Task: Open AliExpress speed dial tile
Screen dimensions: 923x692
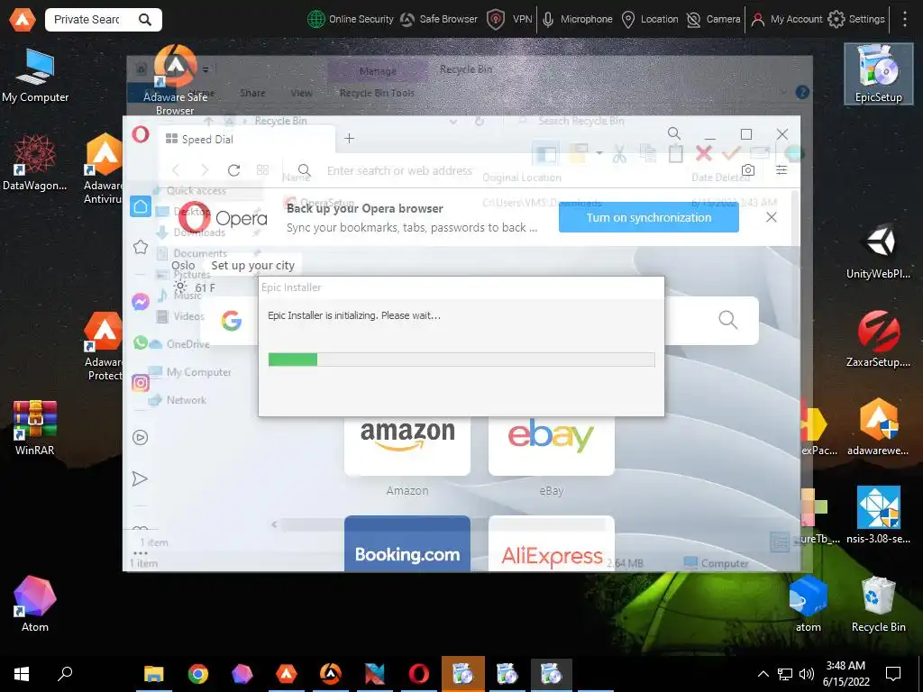Action: pos(552,543)
